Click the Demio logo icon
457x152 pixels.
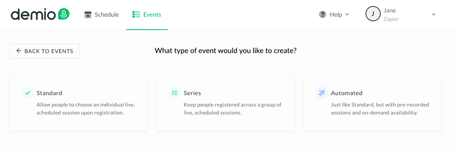tap(64, 14)
